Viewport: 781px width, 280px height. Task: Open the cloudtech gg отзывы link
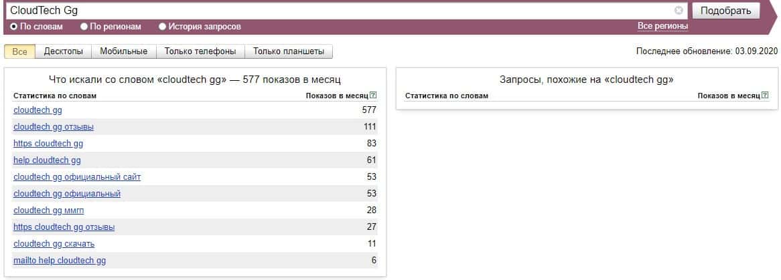[54, 127]
